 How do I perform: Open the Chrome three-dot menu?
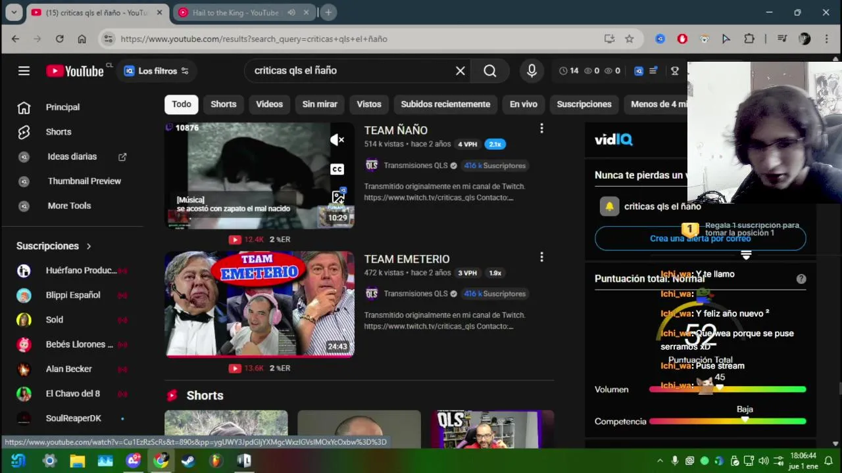click(x=827, y=39)
